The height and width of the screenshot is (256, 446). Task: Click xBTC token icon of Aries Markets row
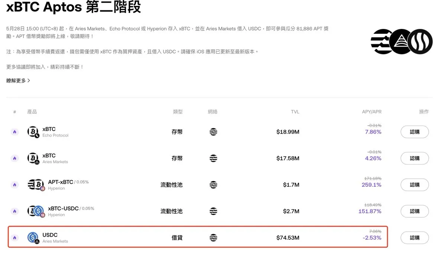tap(33, 158)
